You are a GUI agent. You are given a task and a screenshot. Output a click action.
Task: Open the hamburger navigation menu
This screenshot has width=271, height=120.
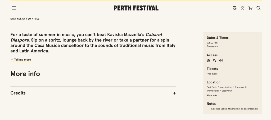tap(14, 8)
